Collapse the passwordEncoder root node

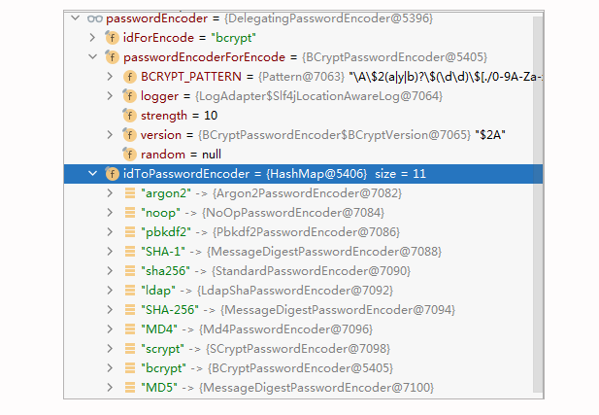click(75, 17)
